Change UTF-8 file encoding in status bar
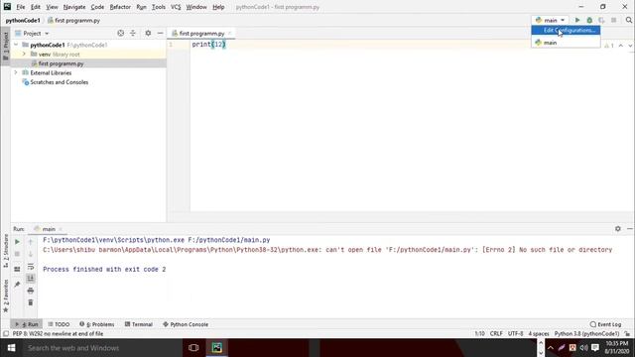Viewport: 635px width, 357px height. (x=516, y=334)
